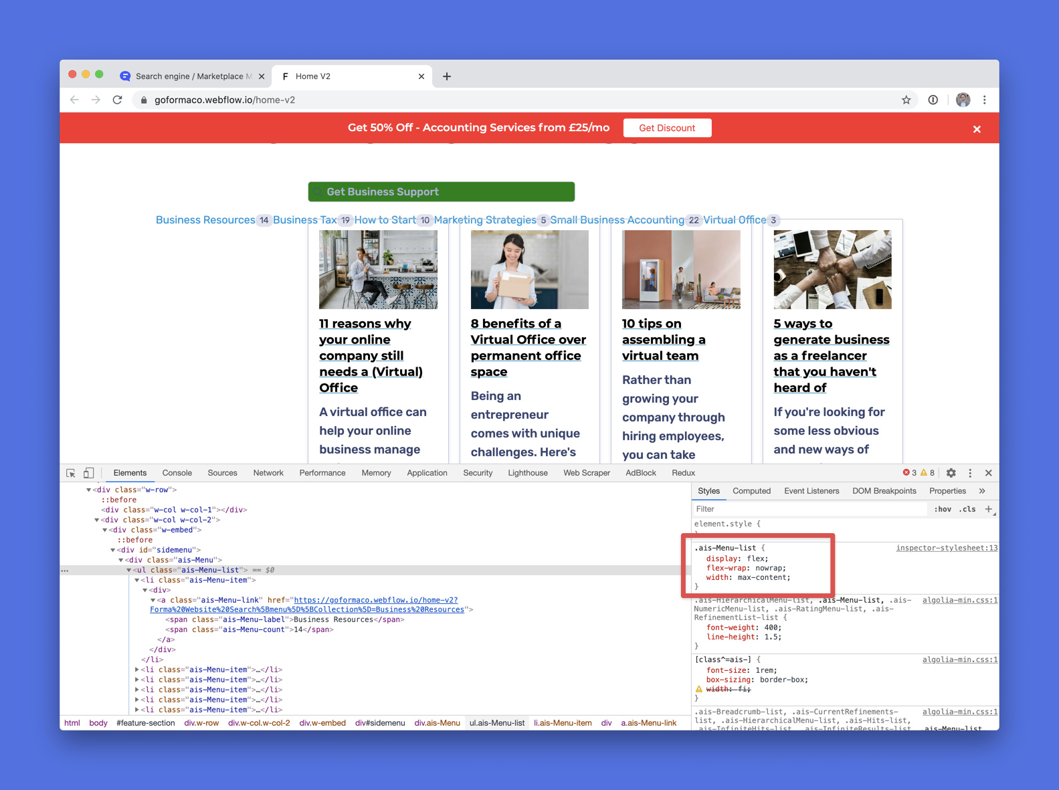Open DevTools settings gear

coord(951,473)
